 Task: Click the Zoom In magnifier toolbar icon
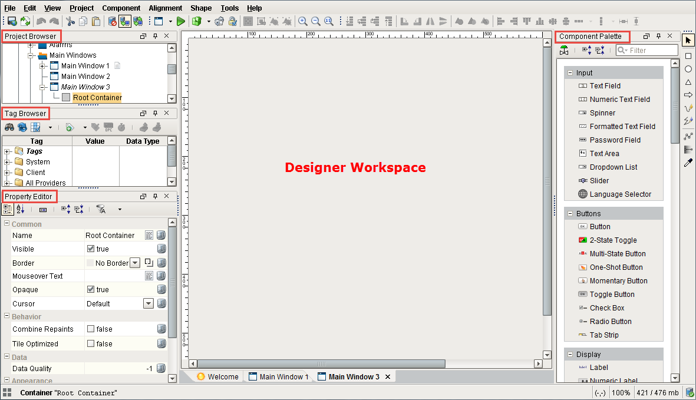tap(303, 21)
